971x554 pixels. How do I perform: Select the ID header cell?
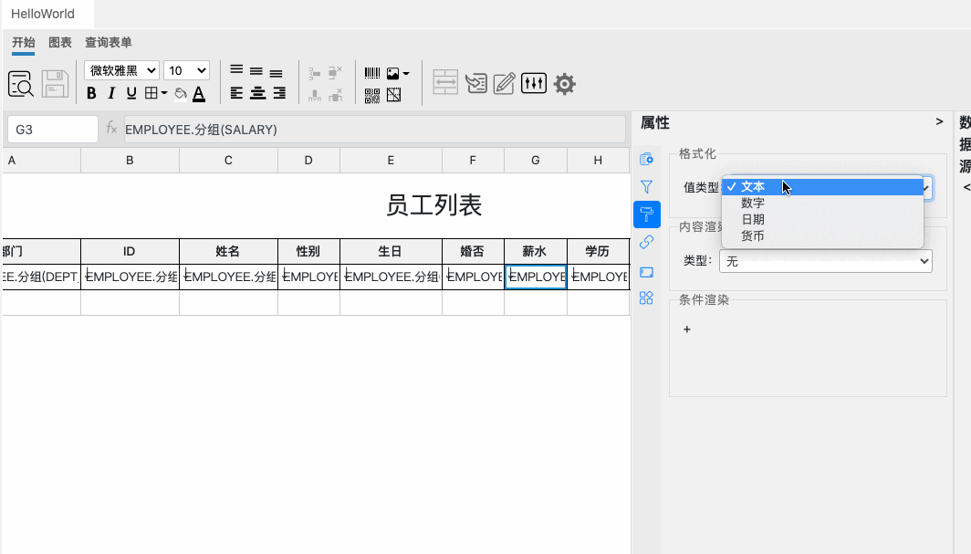pyautogui.click(x=130, y=251)
